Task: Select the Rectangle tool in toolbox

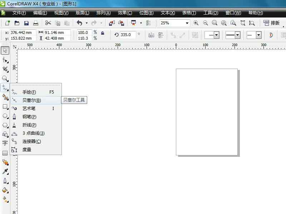Action: (5, 106)
